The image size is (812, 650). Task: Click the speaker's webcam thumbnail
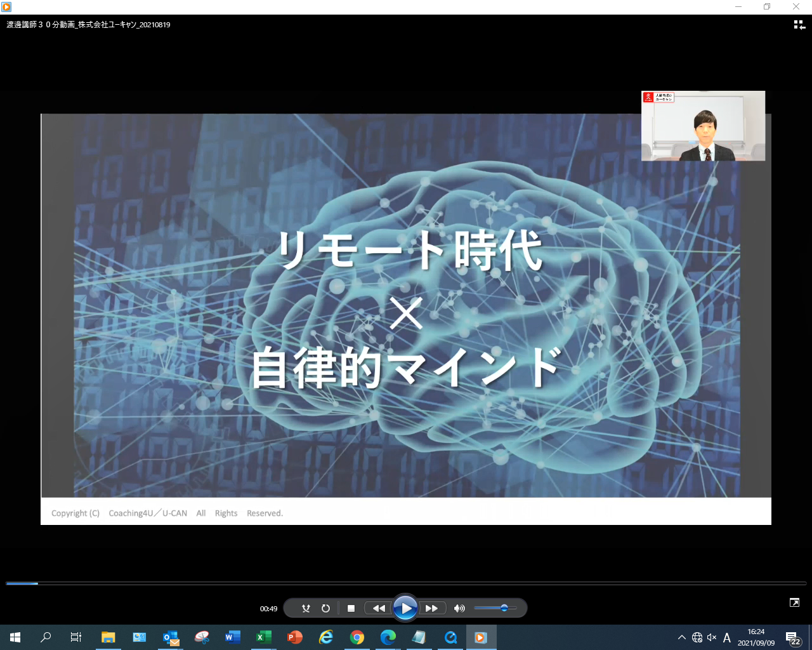pyautogui.click(x=703, y=126)
